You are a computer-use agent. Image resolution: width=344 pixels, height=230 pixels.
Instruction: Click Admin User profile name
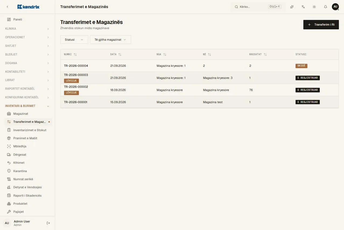[22, 221]
